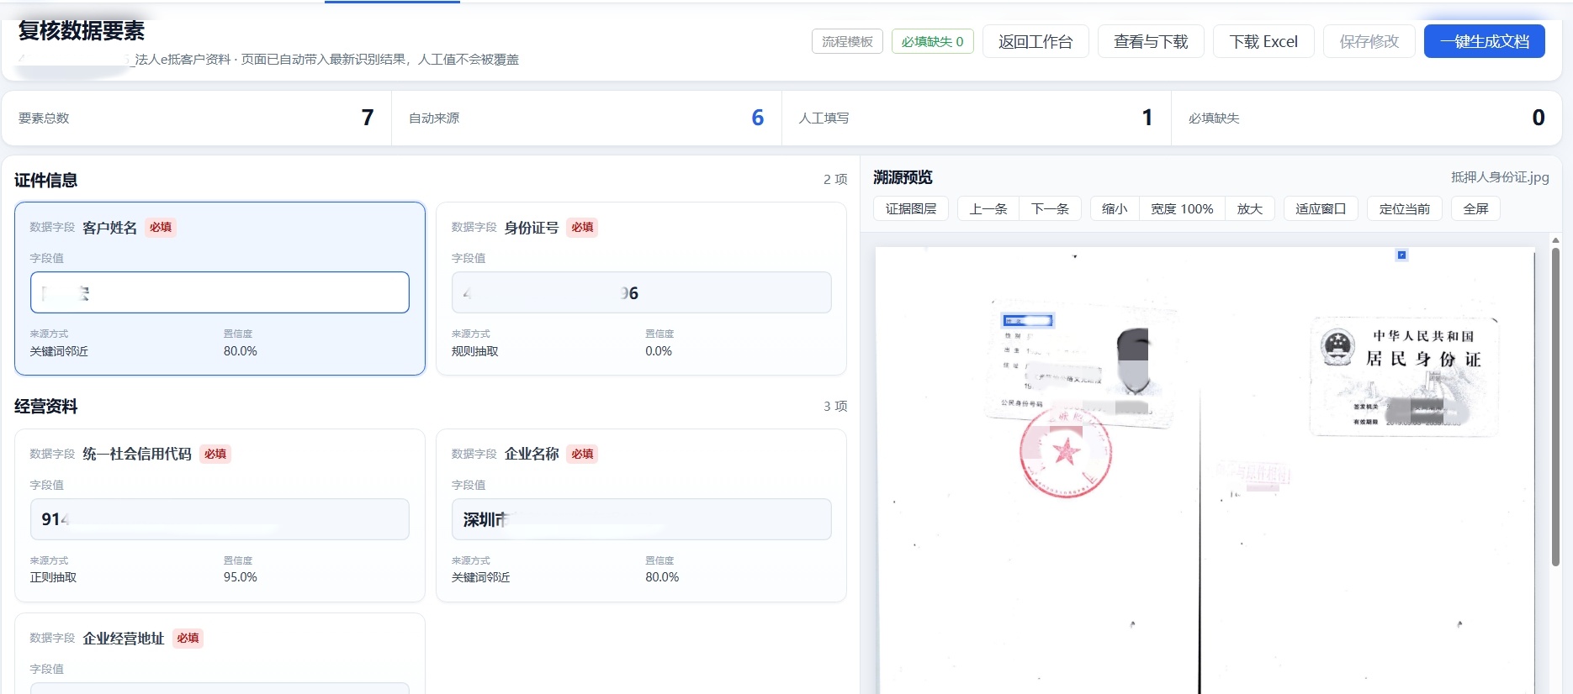Click the 自动来源 count 6

click(x=757, y=118)
